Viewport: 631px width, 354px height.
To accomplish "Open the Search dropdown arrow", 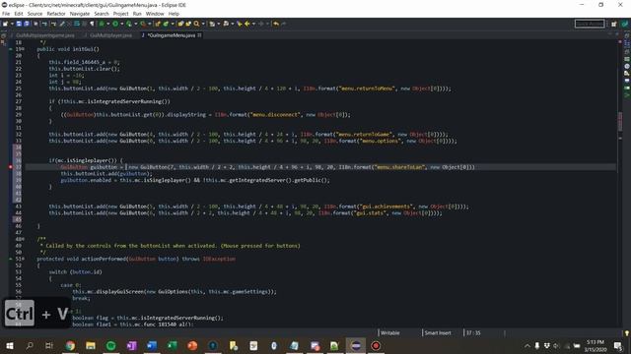I will click(203, 24).
